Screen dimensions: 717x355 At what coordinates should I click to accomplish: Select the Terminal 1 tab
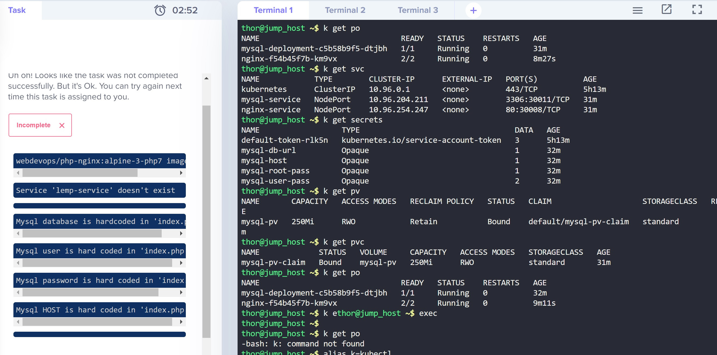tap(273, 10)
